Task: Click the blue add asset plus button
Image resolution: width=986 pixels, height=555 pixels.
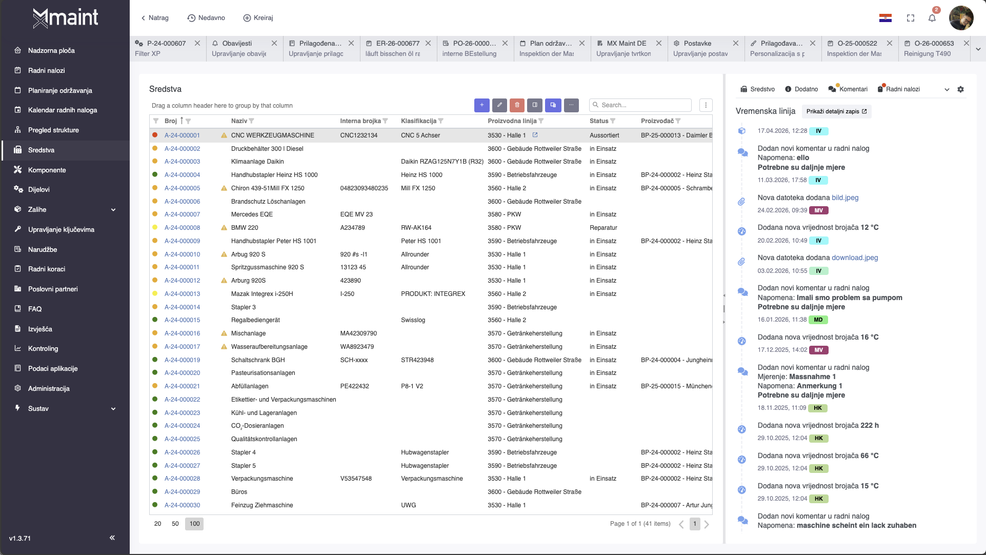Action: [x=481, y=105]
